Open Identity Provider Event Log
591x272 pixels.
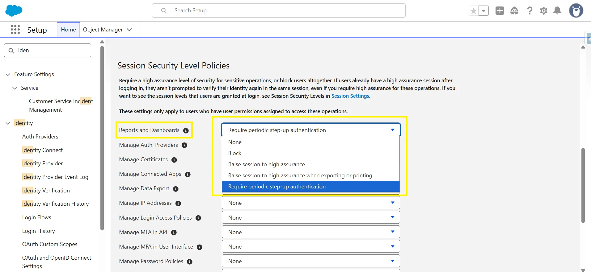55,177
